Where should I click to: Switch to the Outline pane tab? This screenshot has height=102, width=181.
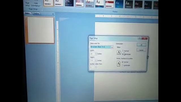[36, 14]
